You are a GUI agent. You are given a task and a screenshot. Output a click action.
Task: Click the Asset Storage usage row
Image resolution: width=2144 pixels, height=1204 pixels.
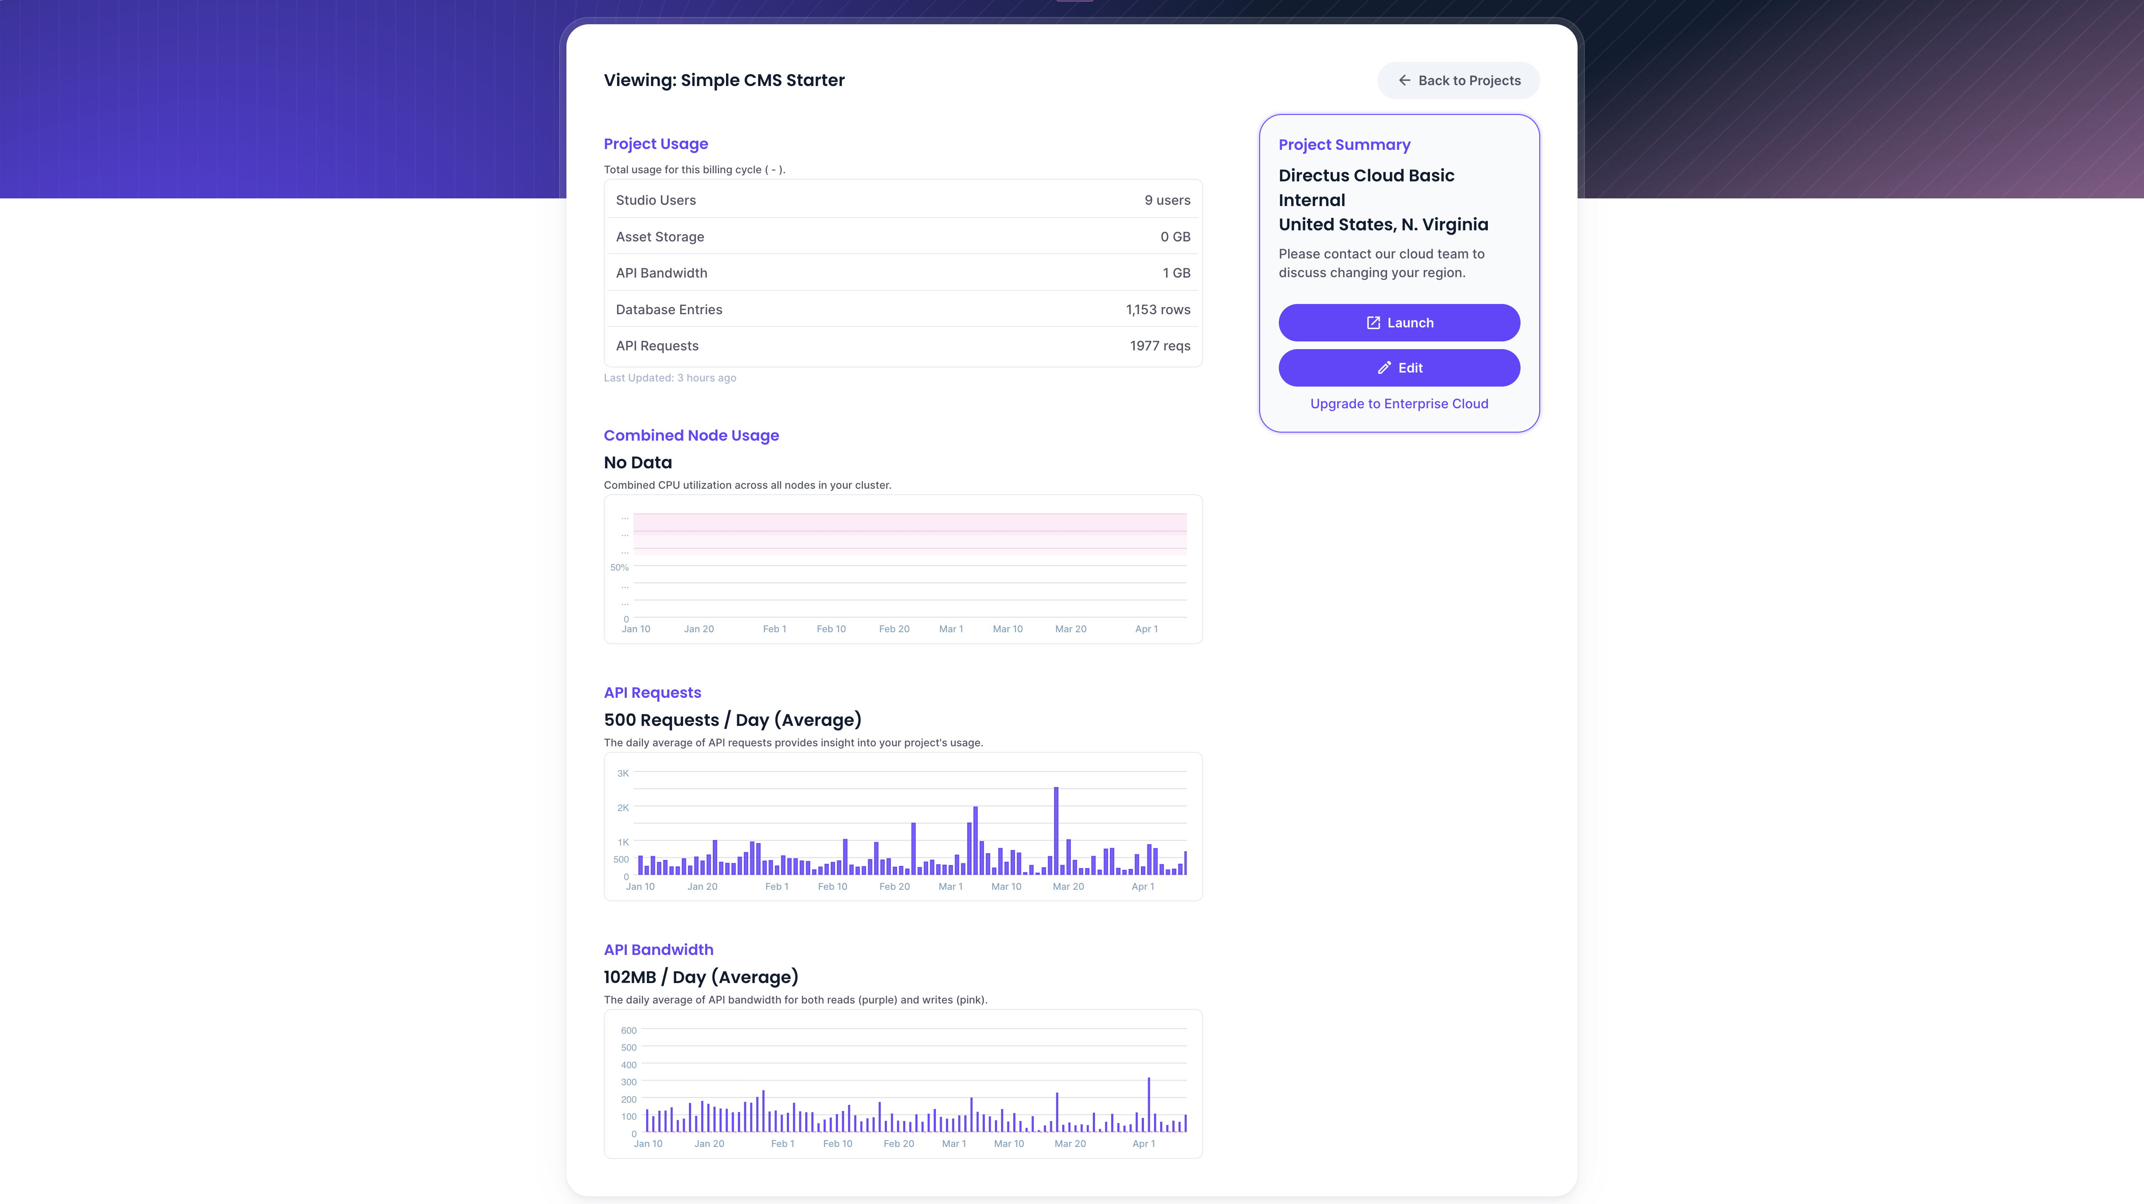(902, 236)
